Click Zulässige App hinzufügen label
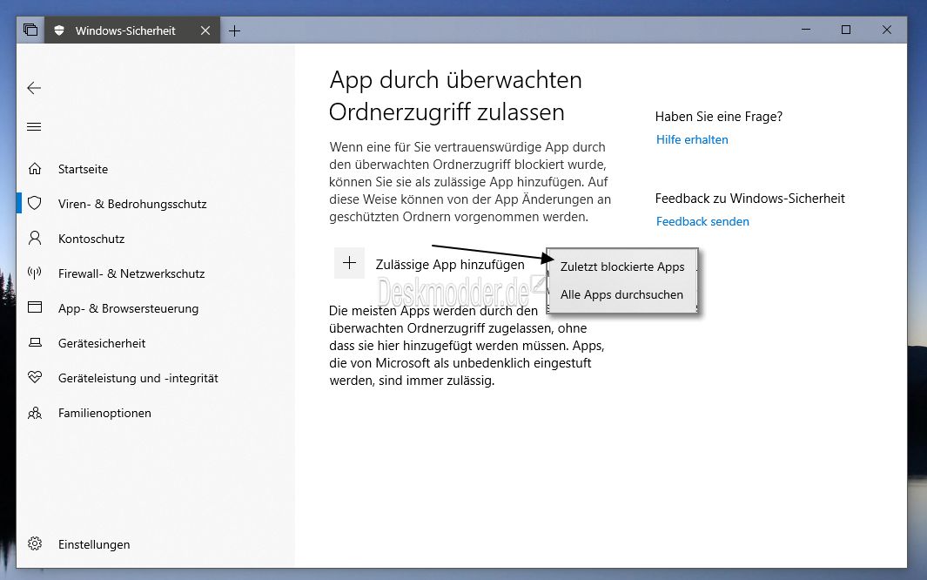 click(x=450, y=265)
